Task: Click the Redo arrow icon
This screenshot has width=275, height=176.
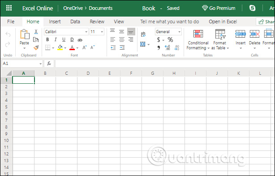Action: pyautogui.click(x=8, y=44)
